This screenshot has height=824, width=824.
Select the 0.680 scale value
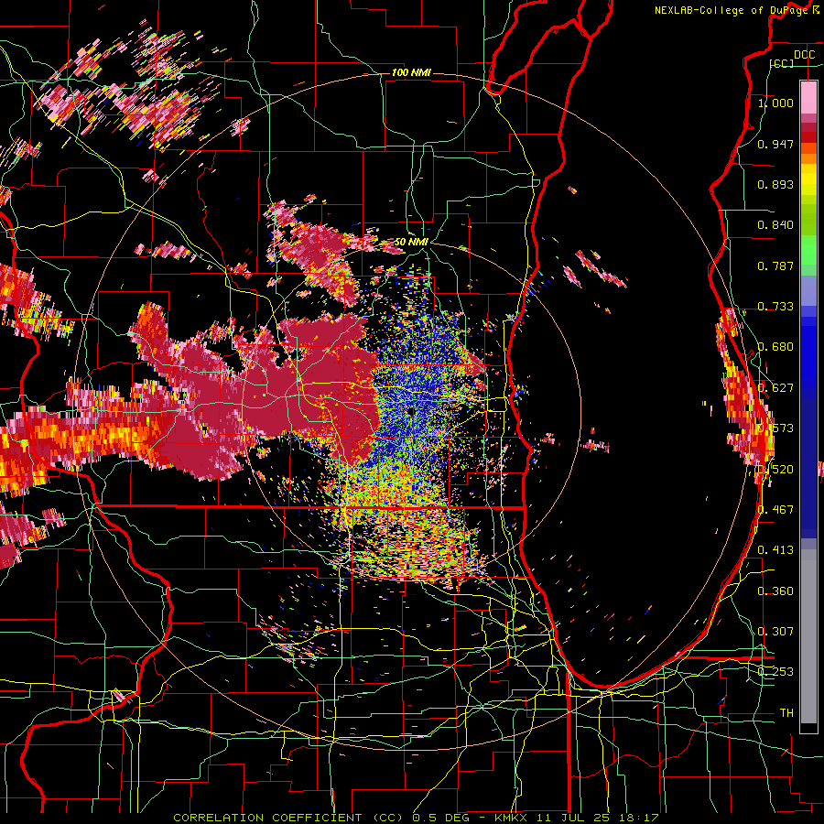(775, 347)
